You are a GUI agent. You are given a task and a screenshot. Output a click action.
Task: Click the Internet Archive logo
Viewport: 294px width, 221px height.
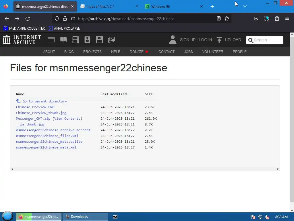22,40
